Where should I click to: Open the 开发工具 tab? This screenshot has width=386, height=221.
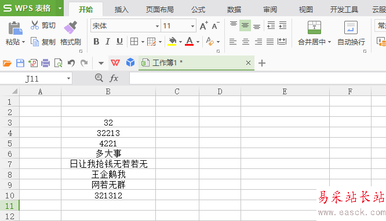[x=344, y=10]
